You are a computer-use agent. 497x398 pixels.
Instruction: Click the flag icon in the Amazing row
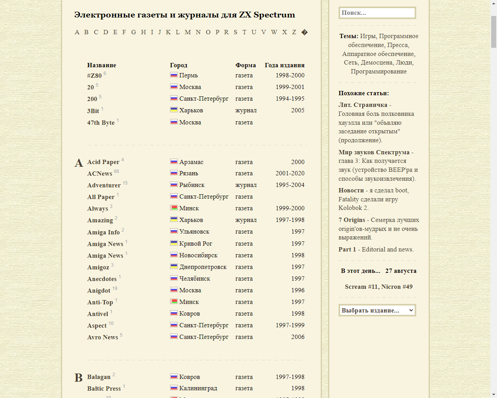(174, 220)
